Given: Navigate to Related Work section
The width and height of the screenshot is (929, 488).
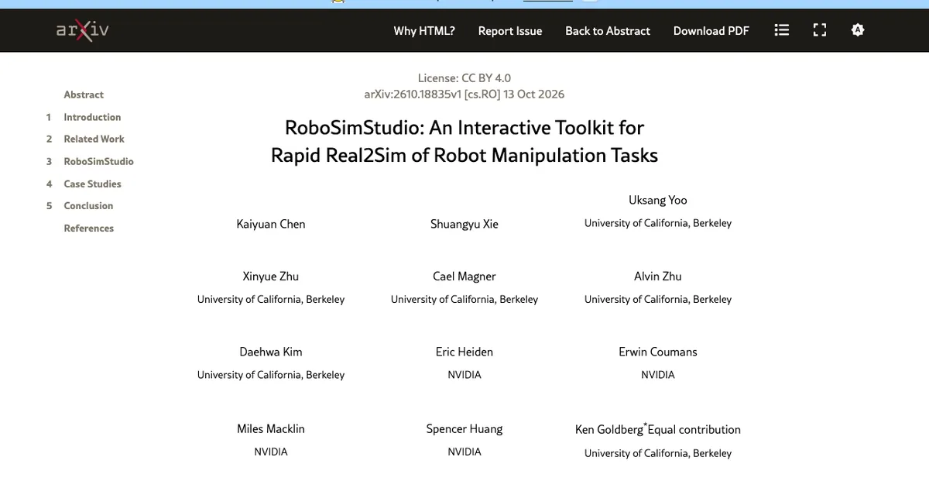Looking at the screenshot, I should click(94, 139).
